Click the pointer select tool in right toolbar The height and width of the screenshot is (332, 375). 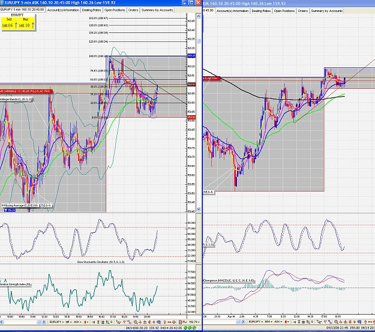tap(319, 322)
